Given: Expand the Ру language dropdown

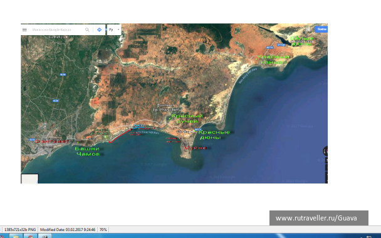Looking at the screenshot, I should coord(114,29).
